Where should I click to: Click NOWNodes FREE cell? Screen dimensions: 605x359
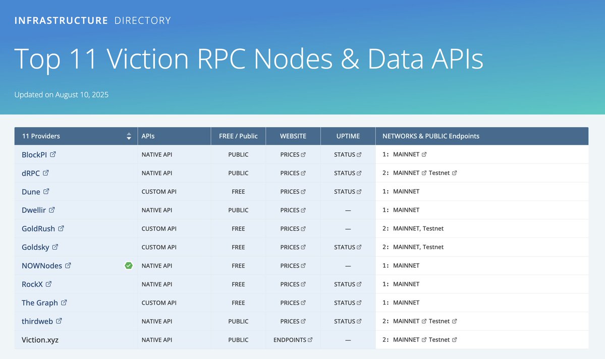pyautogui.click(x=238, y=266)
